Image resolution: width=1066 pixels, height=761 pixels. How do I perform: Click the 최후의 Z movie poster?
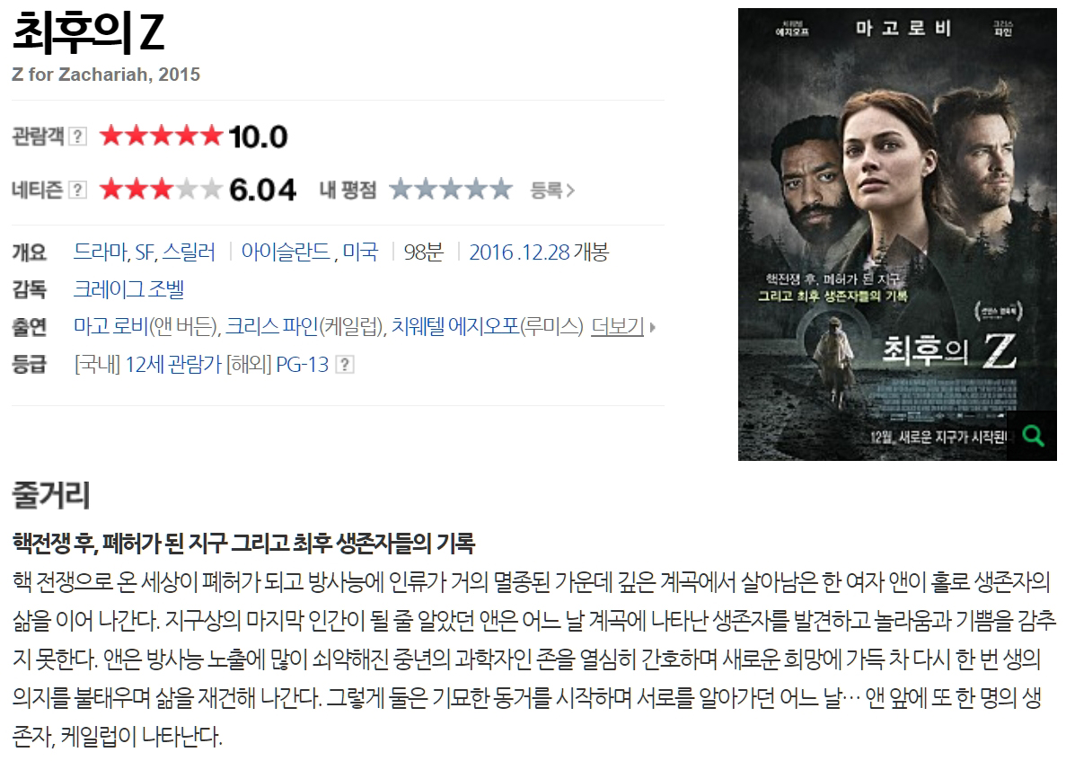click(x=897, y=234)
